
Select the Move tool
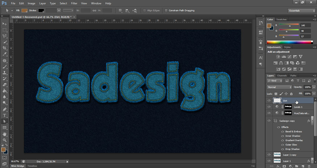pos(4,24)
